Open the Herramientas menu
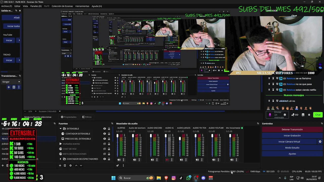 point(82,6)
